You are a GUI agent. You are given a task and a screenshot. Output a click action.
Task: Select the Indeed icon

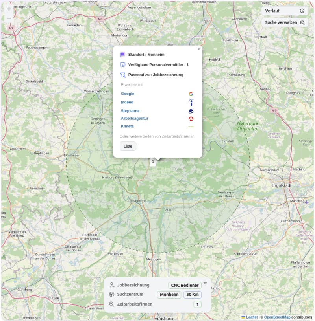pyautogui.click(x=191, y=102)
